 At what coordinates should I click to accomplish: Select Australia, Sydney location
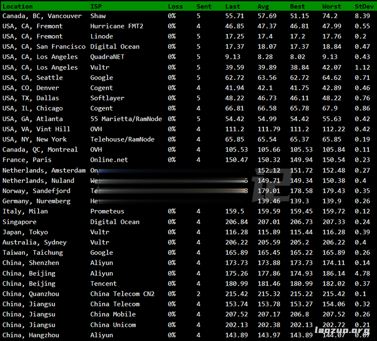[x=35, y=242]
